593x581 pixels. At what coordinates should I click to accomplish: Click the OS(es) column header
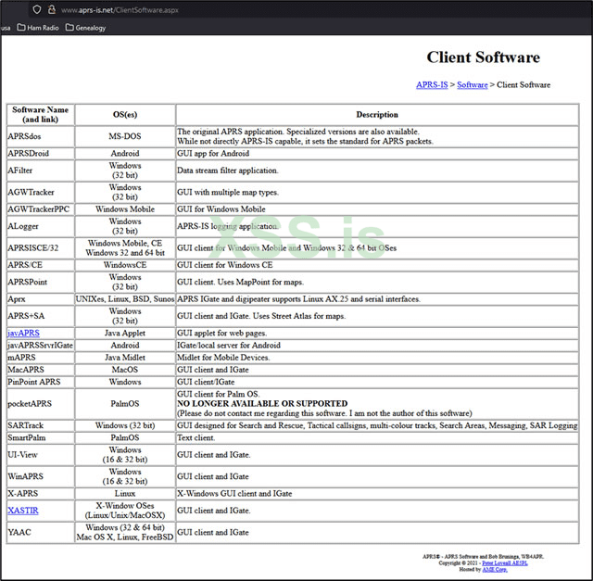tap(125, 115)
